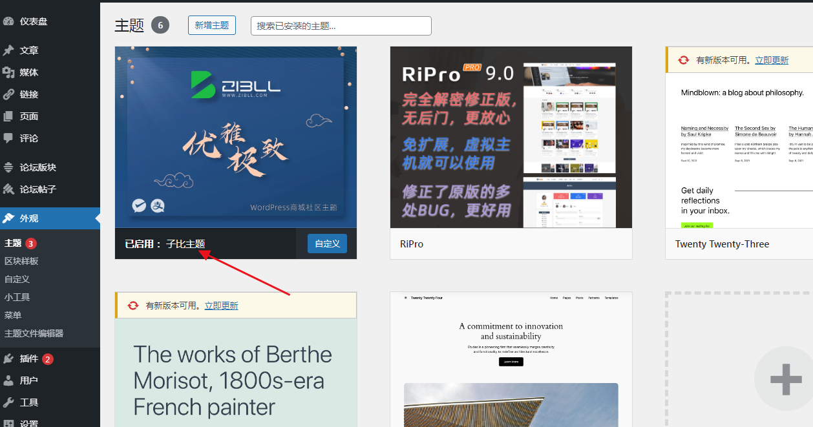Screen dimensions: 813x427
Task: Click the update icon beside Twenty Twenty-Three
Action: tap(684, 59)
